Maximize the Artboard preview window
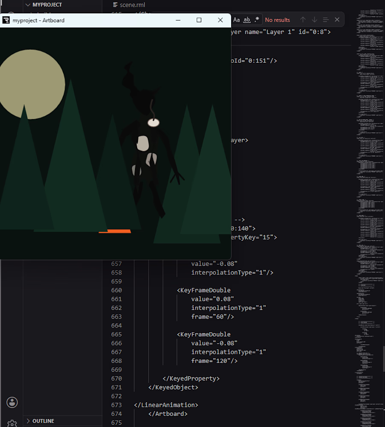The height and width of the screenshot is (427, 385). (x=199, y=20)
